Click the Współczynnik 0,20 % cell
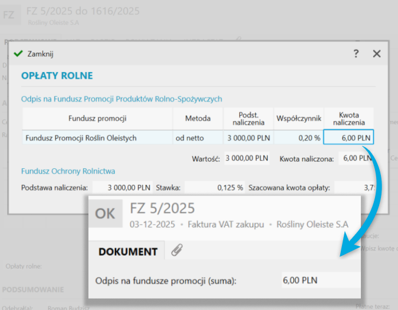Viewport: 398px width, 310px height. (298, 138)
